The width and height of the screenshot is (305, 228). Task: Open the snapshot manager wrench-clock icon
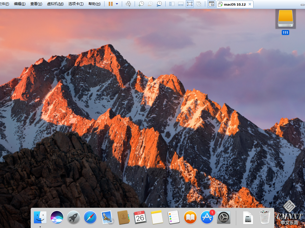point(159,4)
